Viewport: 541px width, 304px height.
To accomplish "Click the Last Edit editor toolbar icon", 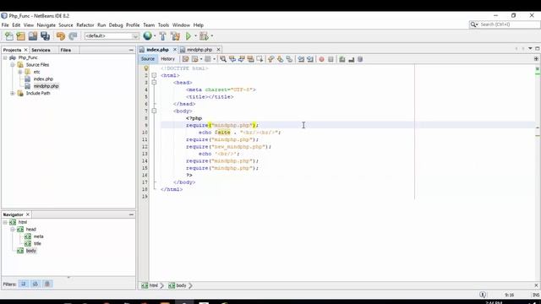I will (186, 59).
